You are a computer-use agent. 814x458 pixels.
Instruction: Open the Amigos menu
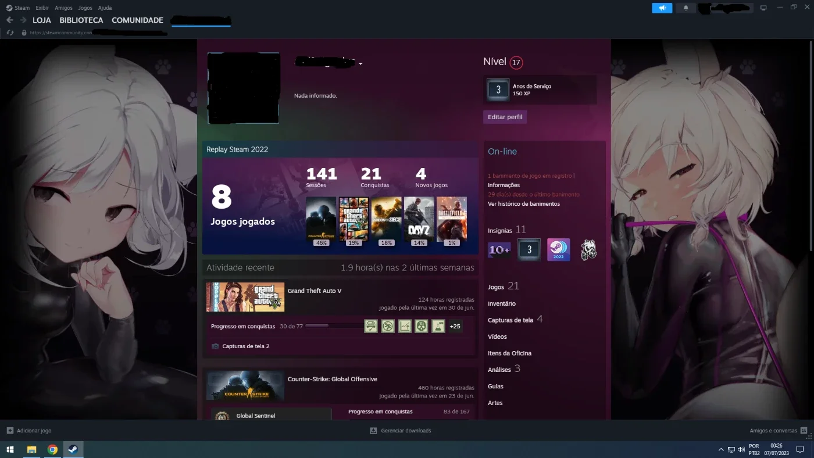(64, 8)
